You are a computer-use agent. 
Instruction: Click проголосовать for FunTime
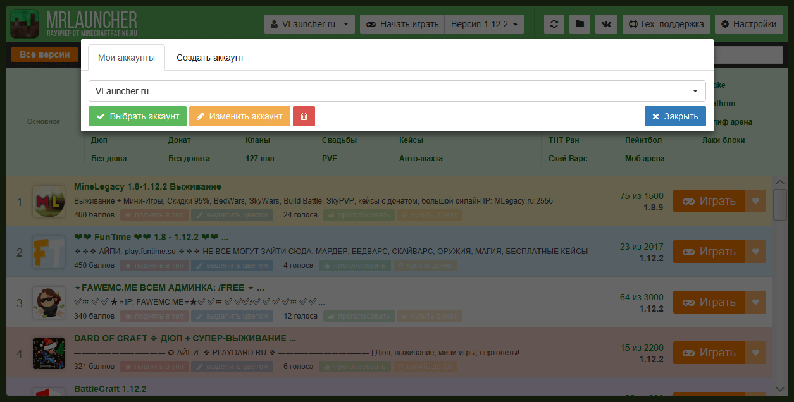point(355,265)
